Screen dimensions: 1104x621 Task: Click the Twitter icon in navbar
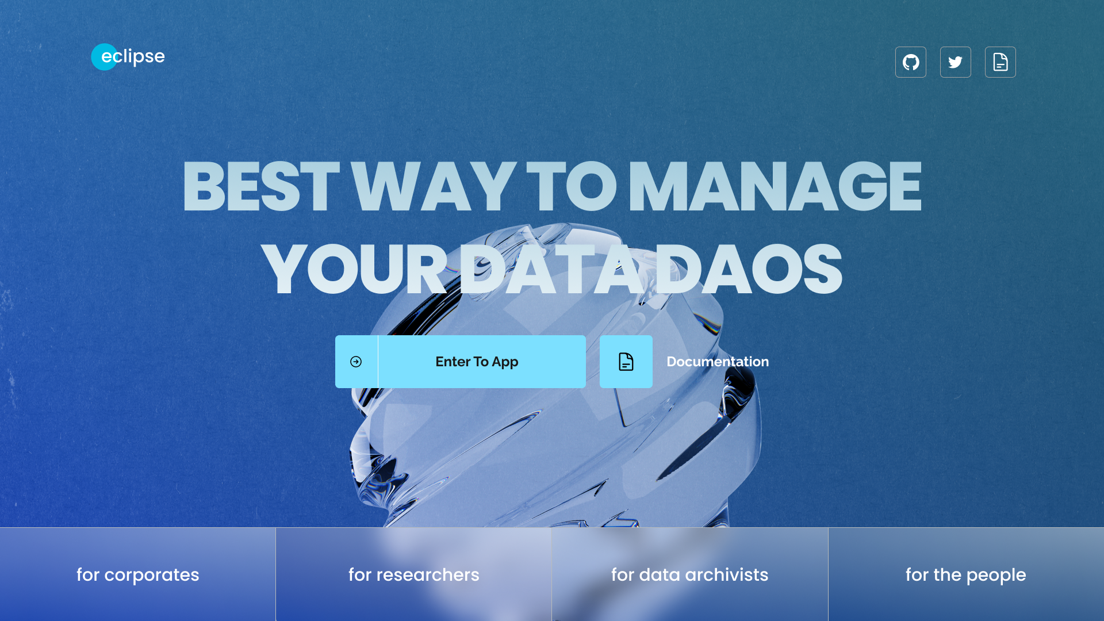click(x=956, y=62)
